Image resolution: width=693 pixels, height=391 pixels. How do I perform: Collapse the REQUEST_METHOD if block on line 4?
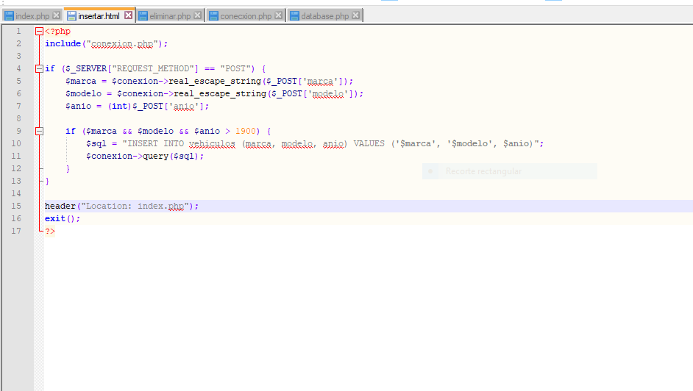pyautogui.click(x=39, y=69)
